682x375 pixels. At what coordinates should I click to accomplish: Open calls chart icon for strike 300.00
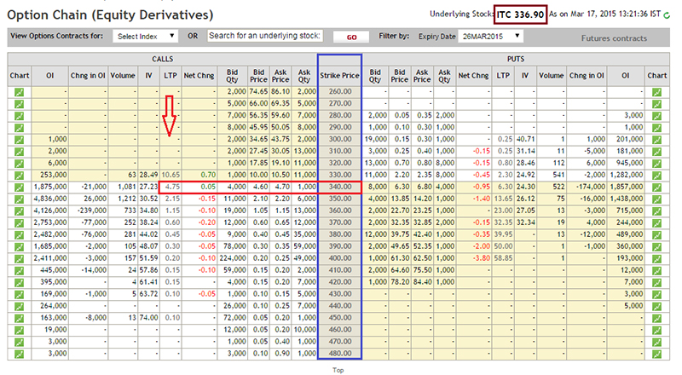pos(19,140)
